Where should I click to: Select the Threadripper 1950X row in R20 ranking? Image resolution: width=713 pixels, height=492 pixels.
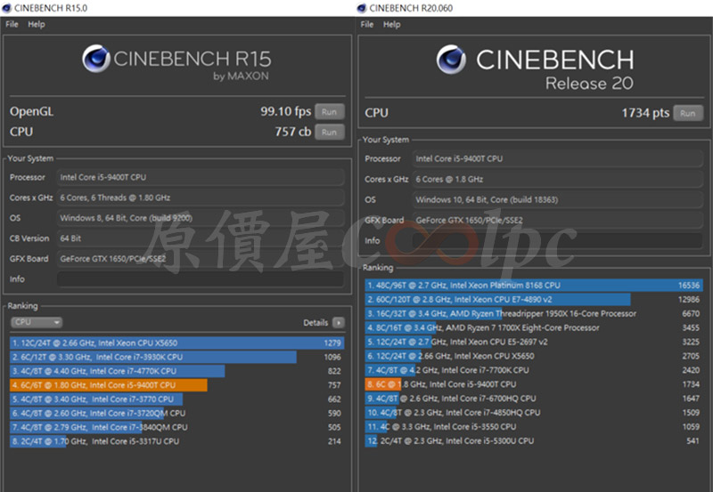(x=534, y=314)
